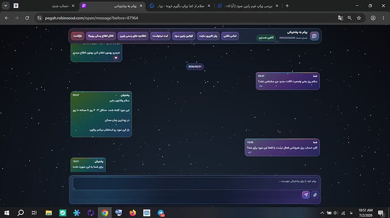
Task: Click the 'پیام به پشتیبانی' header title
Action: coord(297,32)
